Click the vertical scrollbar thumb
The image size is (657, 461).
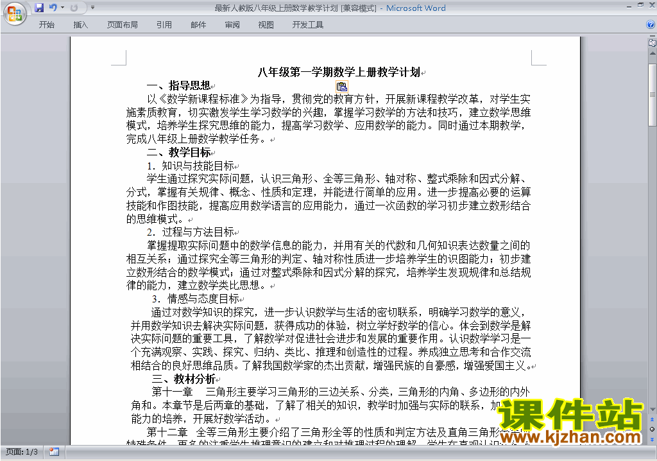tap(653, 94)
